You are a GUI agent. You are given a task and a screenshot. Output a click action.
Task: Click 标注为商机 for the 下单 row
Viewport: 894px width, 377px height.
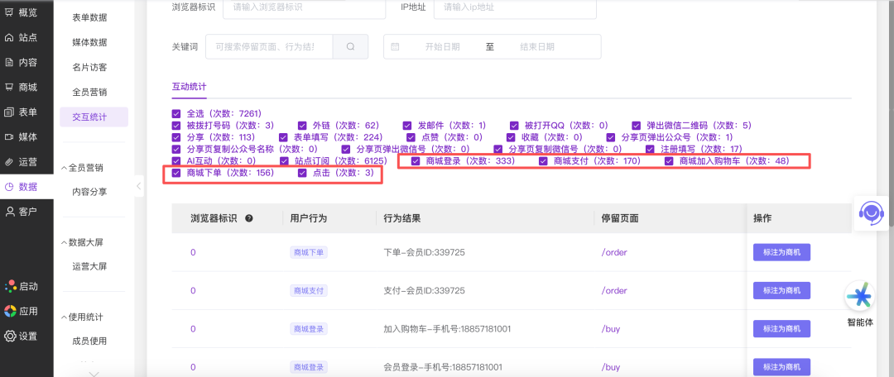[x=781, y=252]
